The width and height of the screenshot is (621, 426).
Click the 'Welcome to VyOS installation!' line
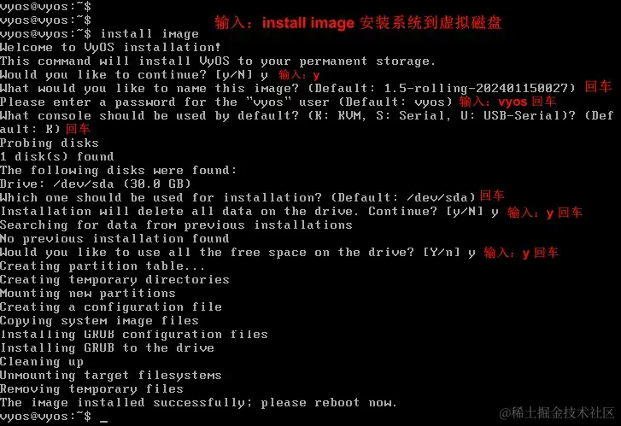tap(110, 48)
